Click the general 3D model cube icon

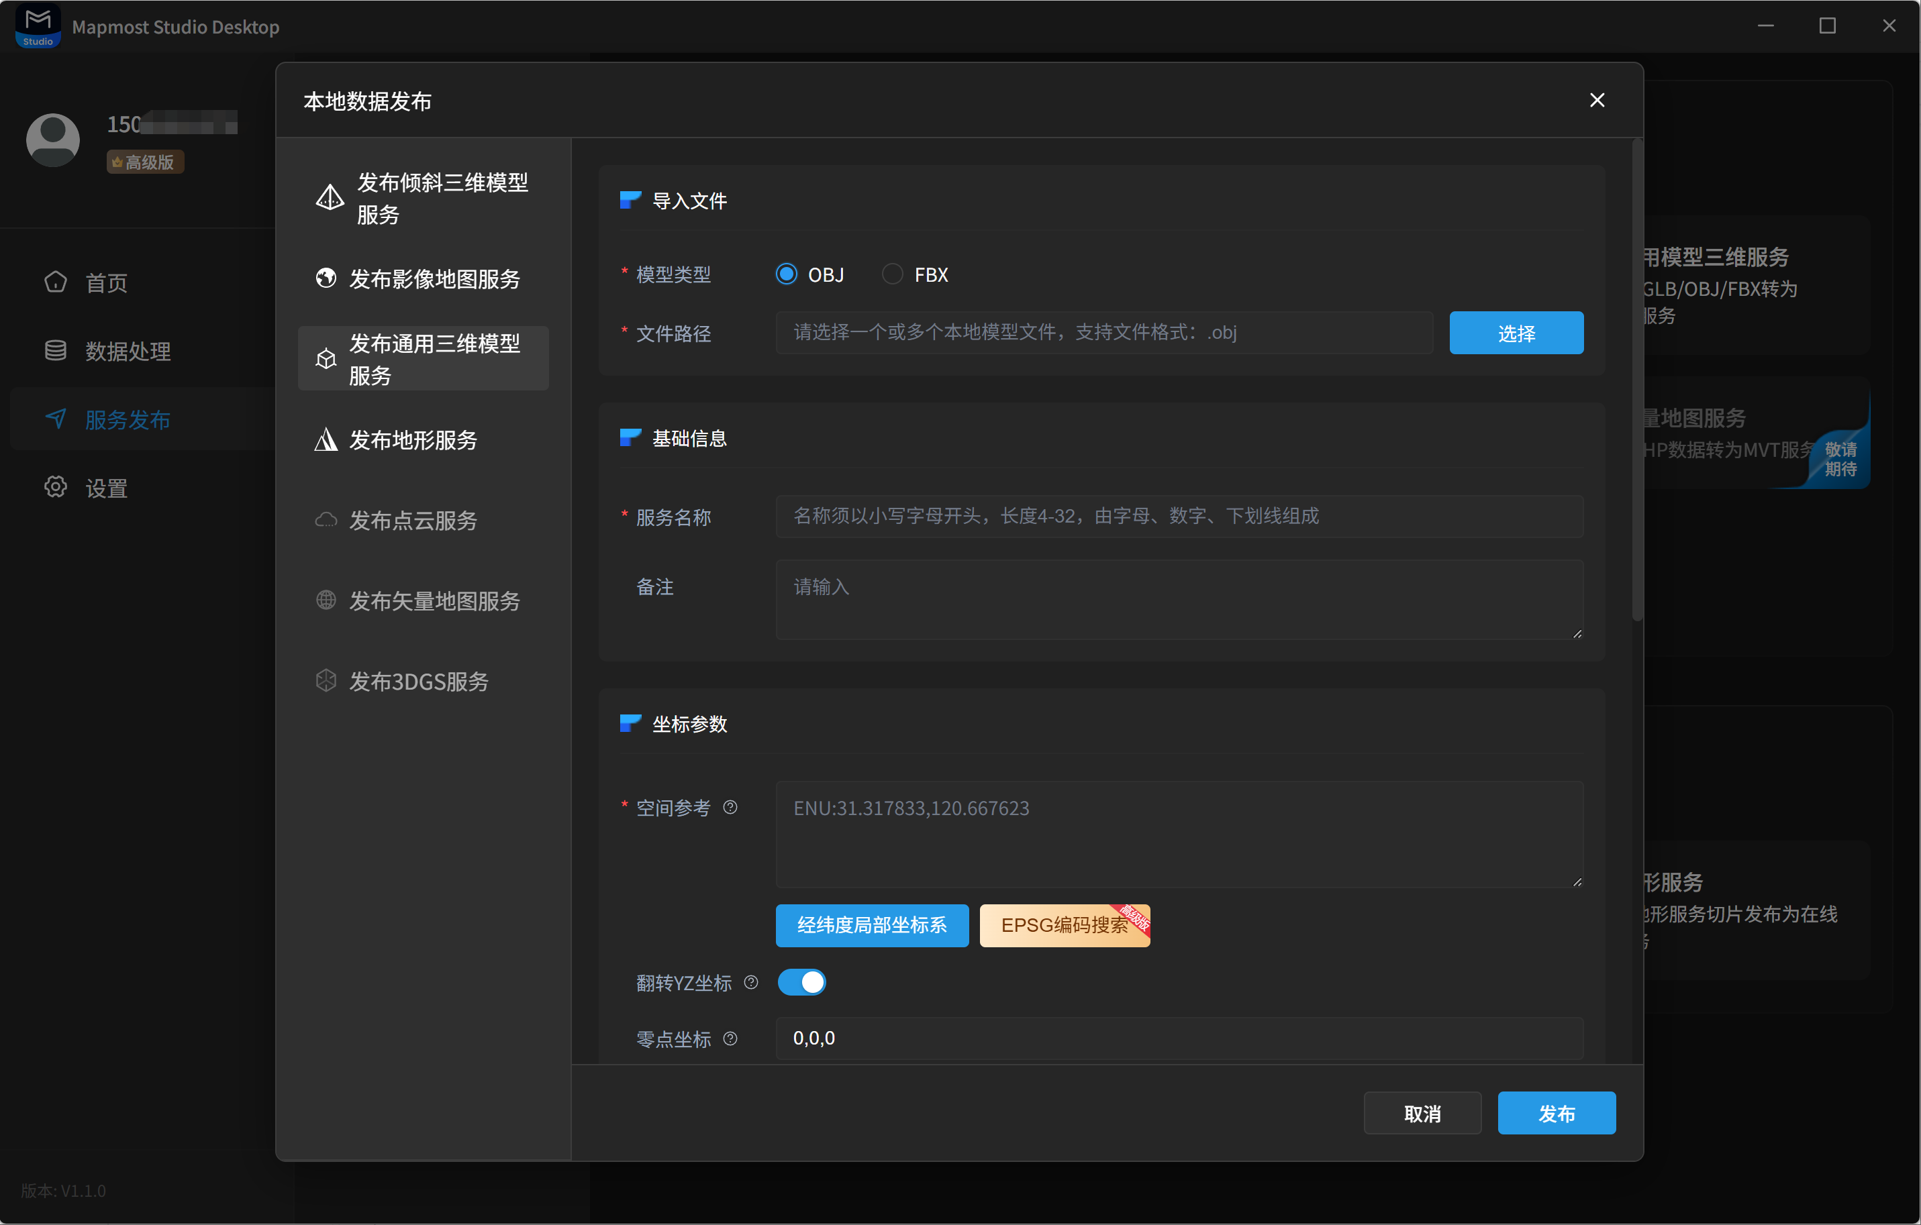pos(326,359)
